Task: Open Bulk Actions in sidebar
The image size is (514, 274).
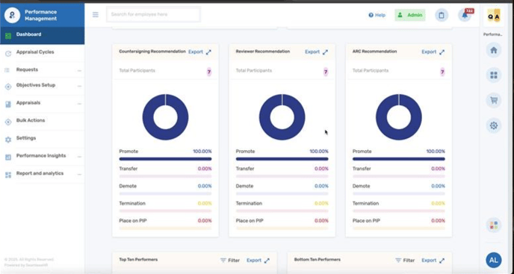Action: click(31, 120)
